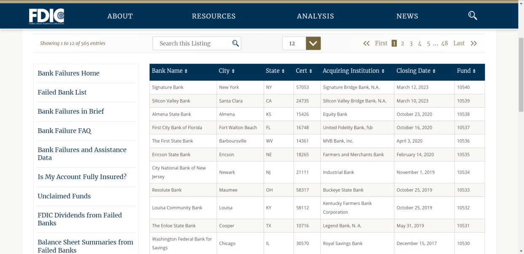Click the First pagination link
Screen dimensions: 524x254
click(381, 43)
